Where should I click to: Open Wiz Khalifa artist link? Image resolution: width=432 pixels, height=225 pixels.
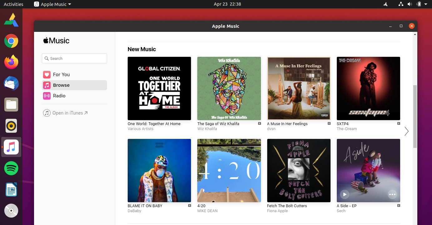pyautogui.click(x=207, y=129)
